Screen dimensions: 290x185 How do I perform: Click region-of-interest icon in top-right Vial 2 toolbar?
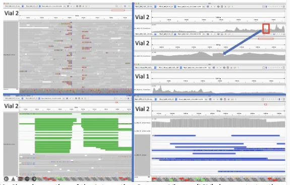[x=222, y=7]
